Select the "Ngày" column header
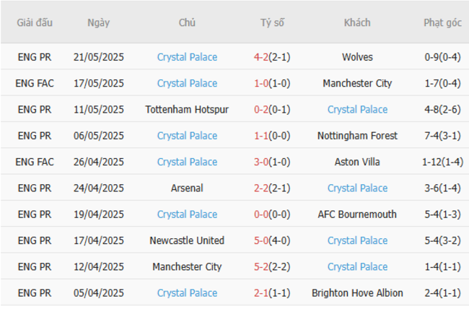The height and width of the screenshot is (317, 469). 98,22
